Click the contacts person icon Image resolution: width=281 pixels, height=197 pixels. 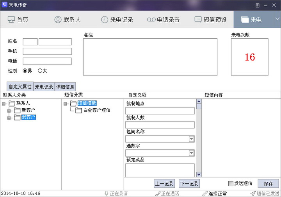click(58, 20)
